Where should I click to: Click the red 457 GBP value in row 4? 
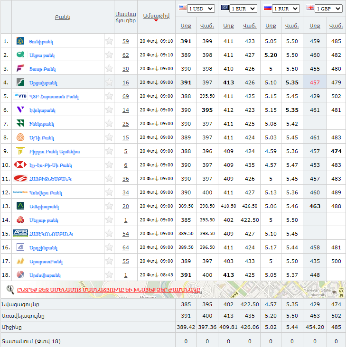point(315,82)
